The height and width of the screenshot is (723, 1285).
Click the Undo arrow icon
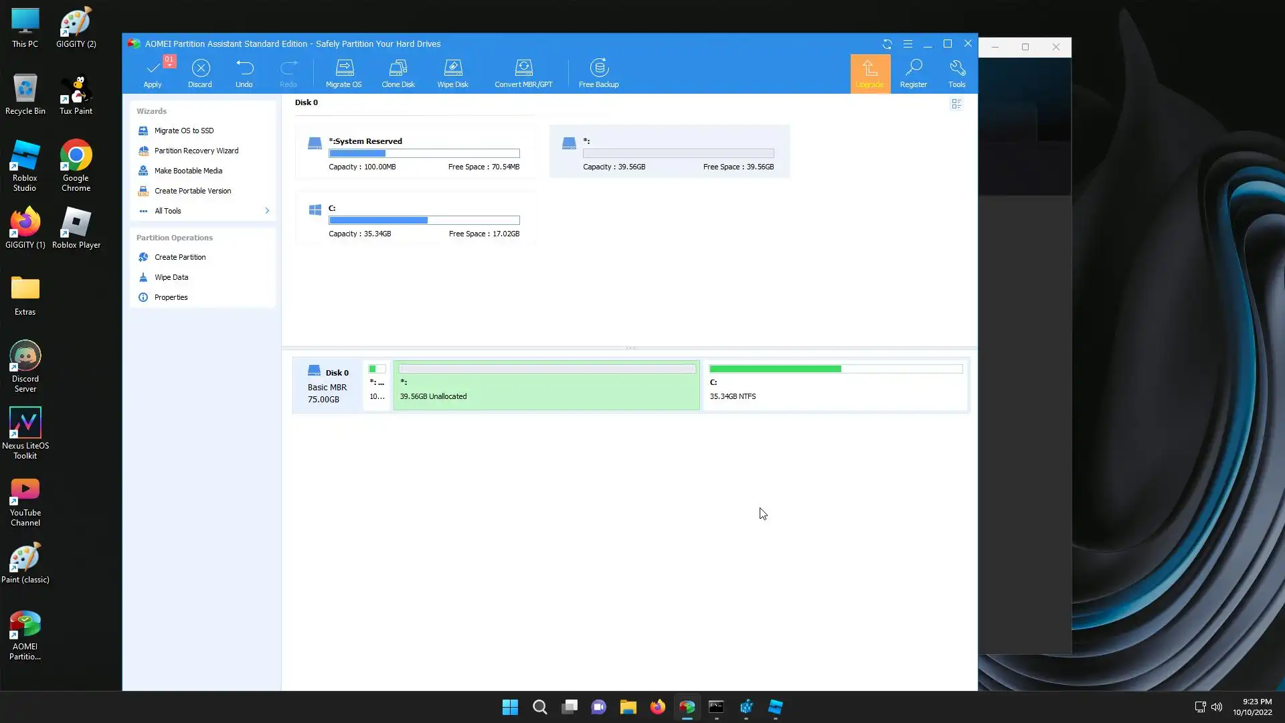pos(244,69)
